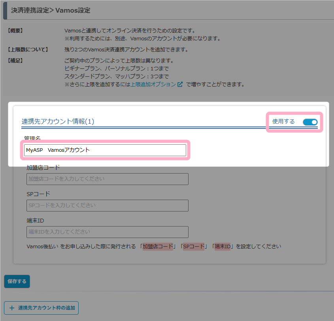Focus the 加盟店コード input field
The height and width of the screenshot is (321, 334).
(x=107, y=179)
